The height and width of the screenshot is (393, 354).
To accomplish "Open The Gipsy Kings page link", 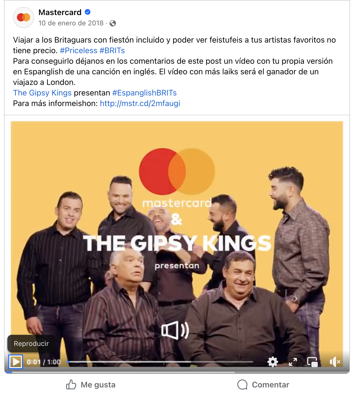I will click(x=42, y=93).
